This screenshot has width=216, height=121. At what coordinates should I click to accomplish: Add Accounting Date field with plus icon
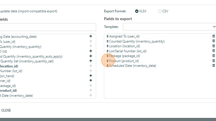pyautogui.click(x=90, y=36)
